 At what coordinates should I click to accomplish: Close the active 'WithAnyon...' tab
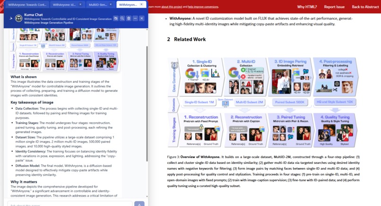click(141, 4)
